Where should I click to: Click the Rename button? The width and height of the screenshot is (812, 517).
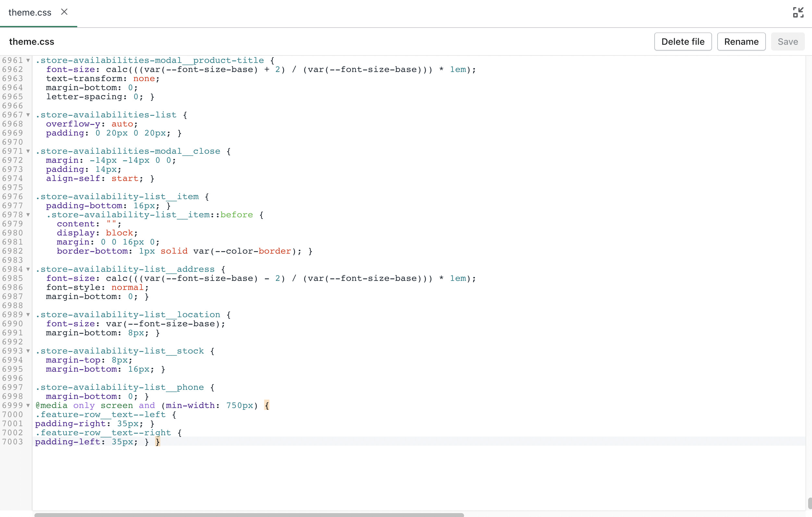point(741,42)
